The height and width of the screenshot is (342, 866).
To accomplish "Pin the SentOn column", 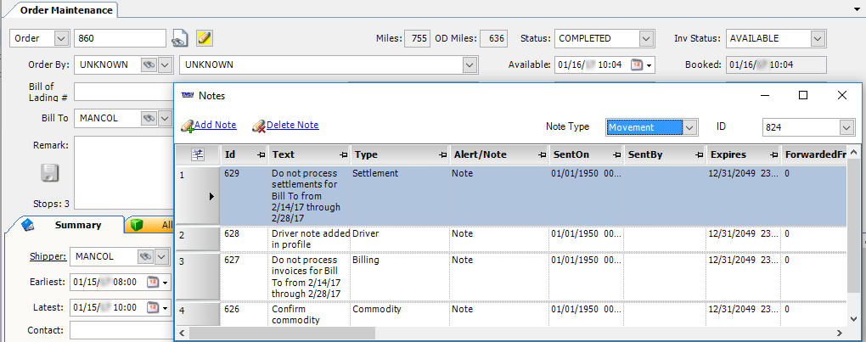I will click(616, 155).
